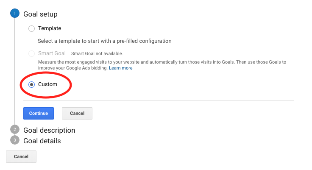Select the Smart Goal radio button
The image size is (312, 170).
coord(31,54)
